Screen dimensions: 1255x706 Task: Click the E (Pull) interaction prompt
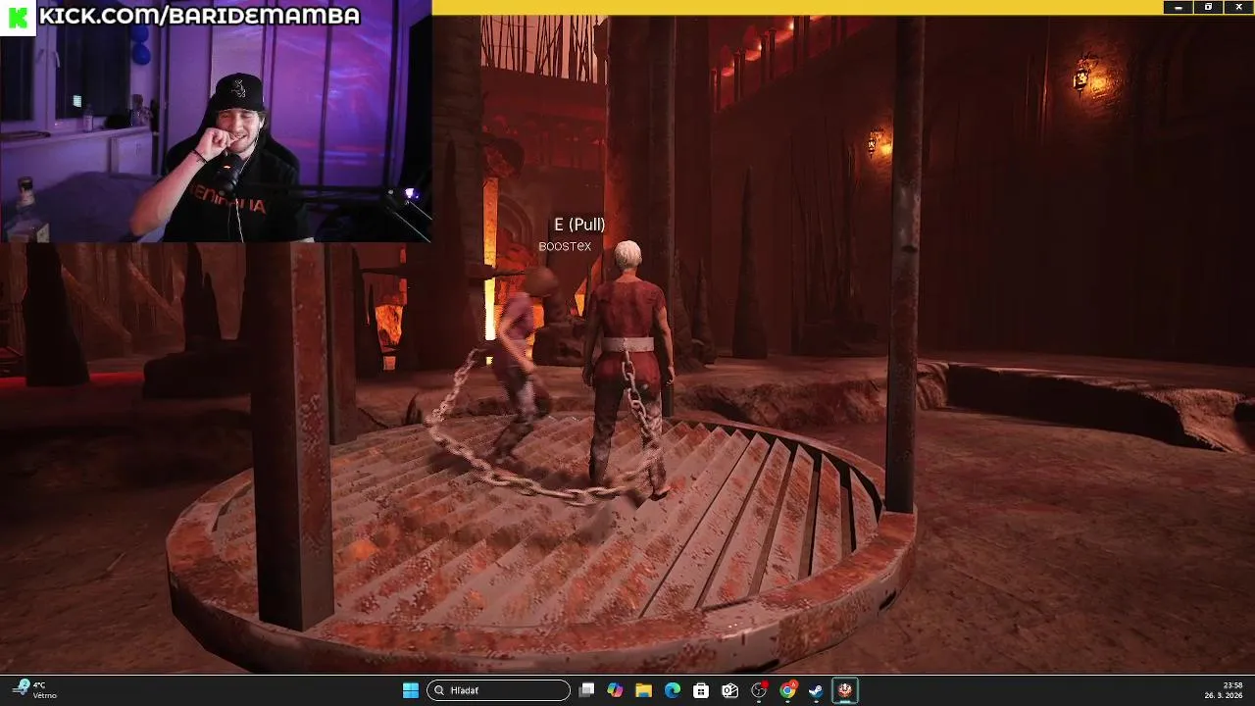click(579, 225)
